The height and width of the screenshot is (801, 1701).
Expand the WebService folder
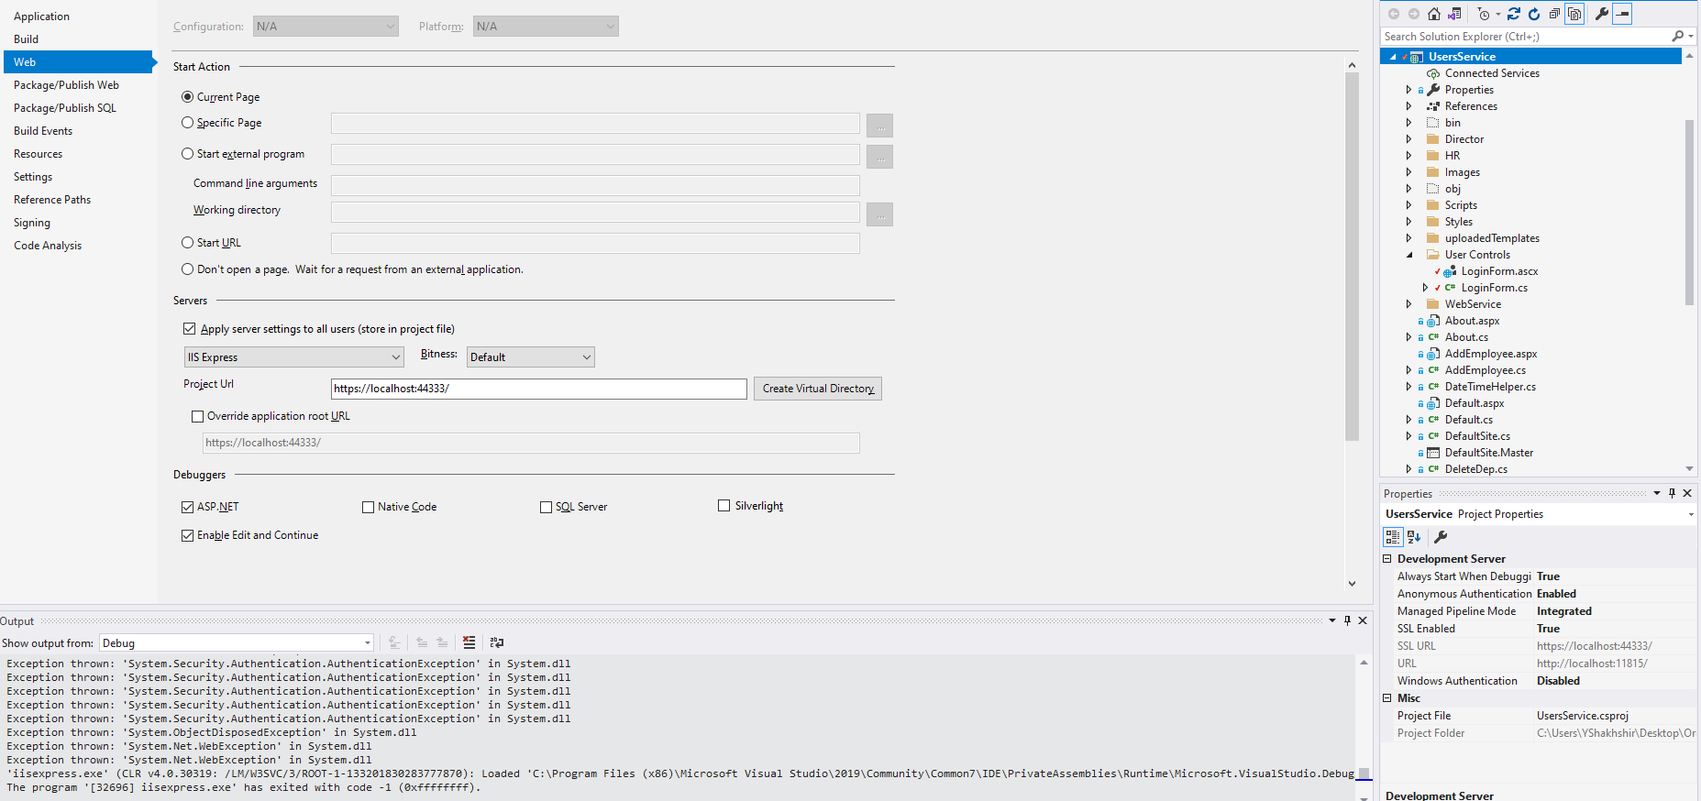point(1409,304)
